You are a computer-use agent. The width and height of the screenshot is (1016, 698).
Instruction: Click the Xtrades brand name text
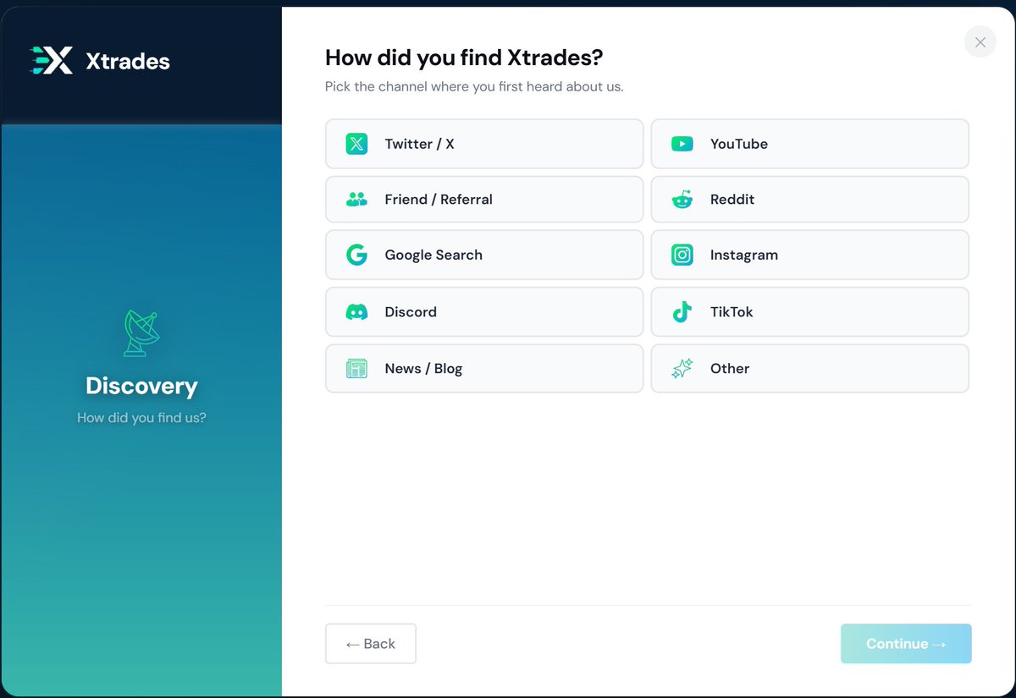(128, 62)
